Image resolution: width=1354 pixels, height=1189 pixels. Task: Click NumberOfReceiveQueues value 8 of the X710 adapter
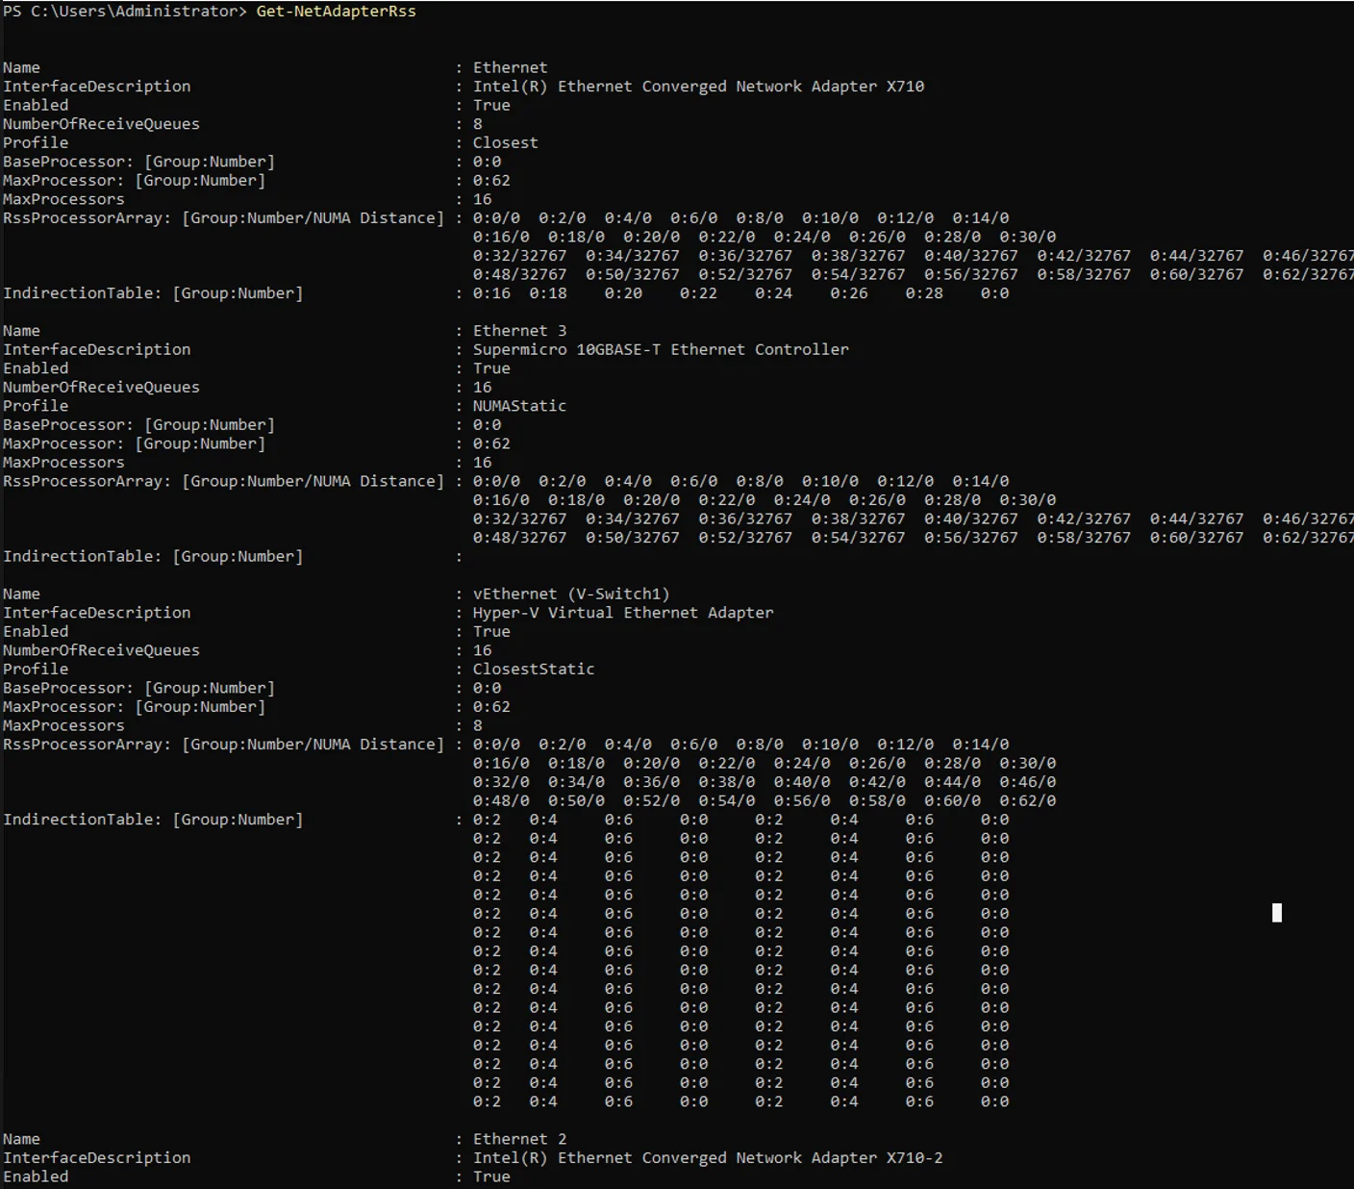point(478,124)
